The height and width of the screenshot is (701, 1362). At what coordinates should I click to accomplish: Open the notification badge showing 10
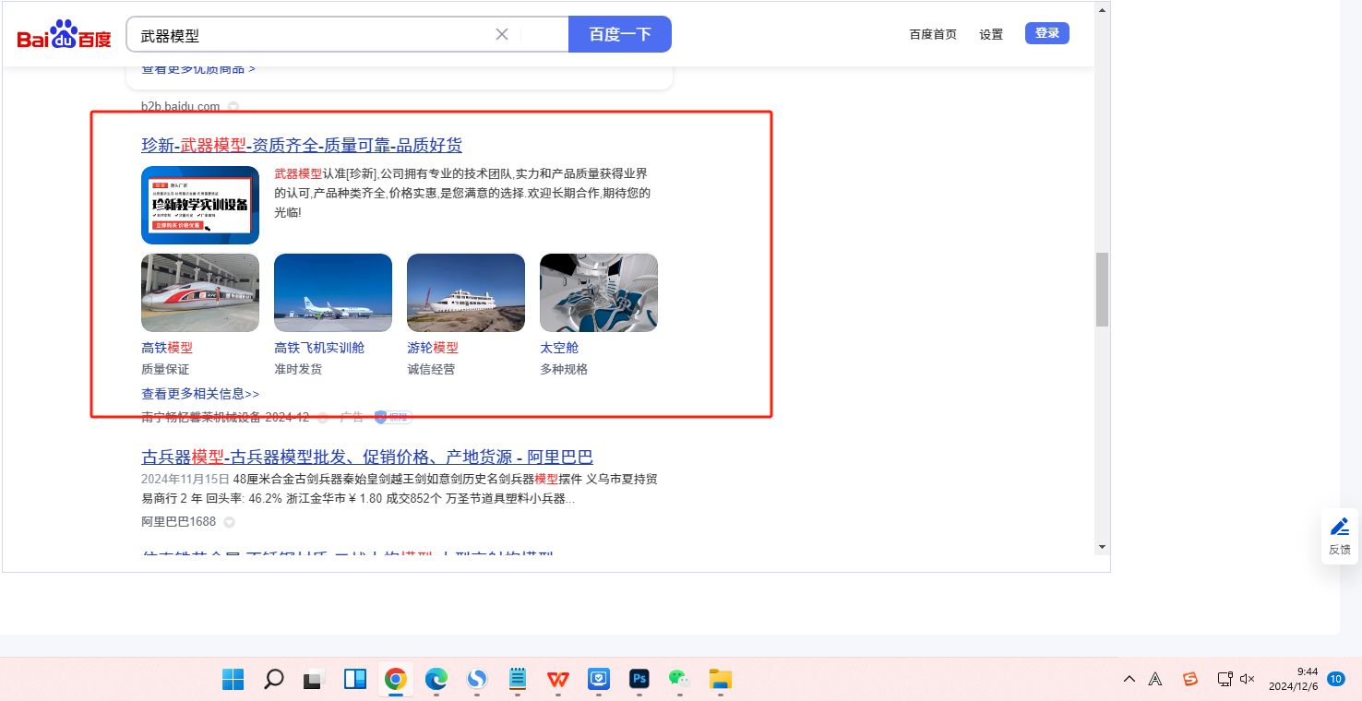[1335, 679]
